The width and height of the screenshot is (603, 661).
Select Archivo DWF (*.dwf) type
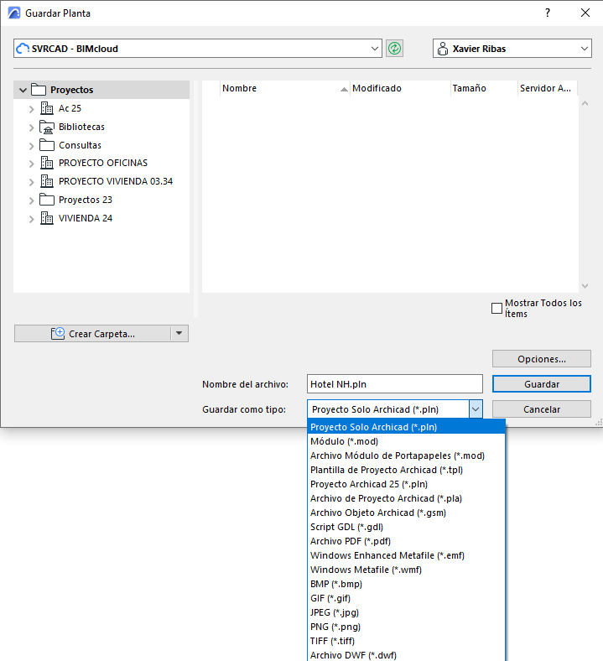coord(407,655)
